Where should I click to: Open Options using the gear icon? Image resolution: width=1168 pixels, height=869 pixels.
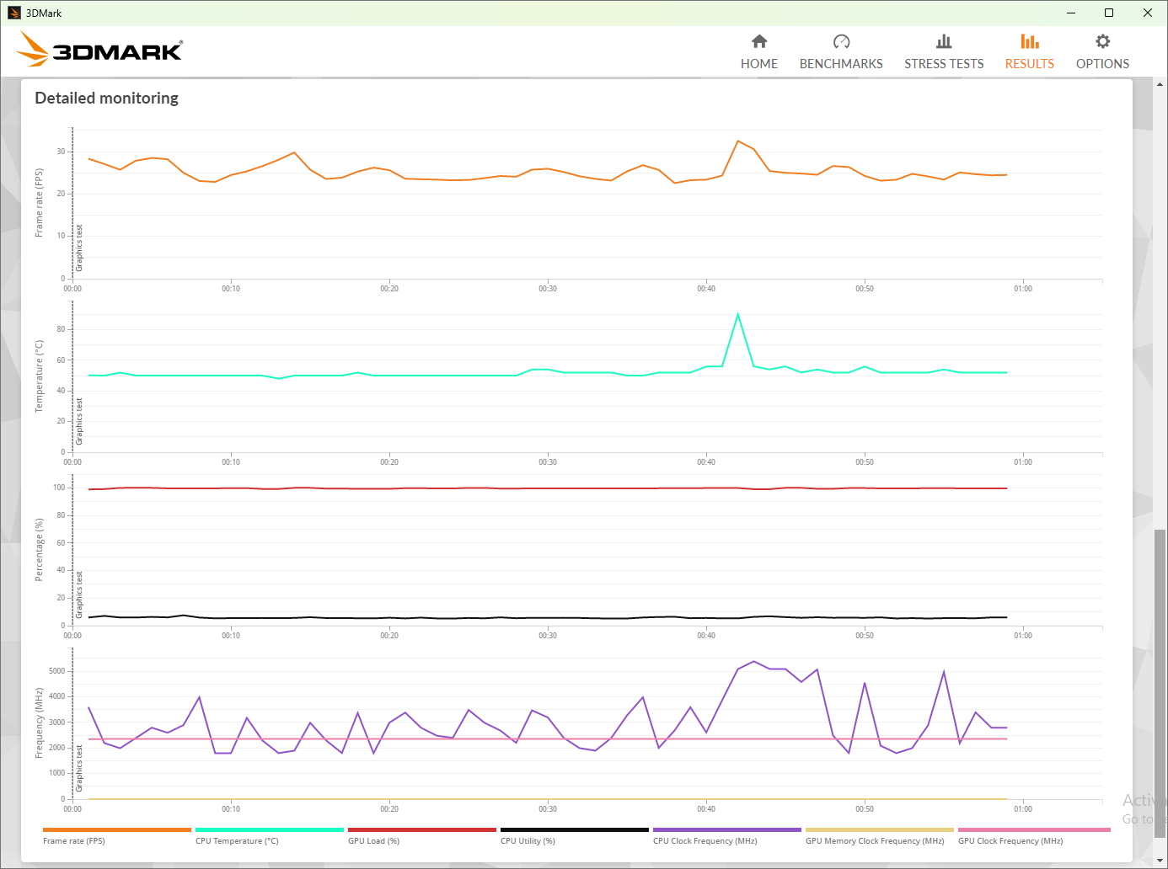coord(1102,41)
